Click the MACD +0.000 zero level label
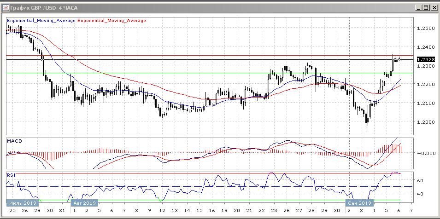440x219 pixels. click(425, 153)
